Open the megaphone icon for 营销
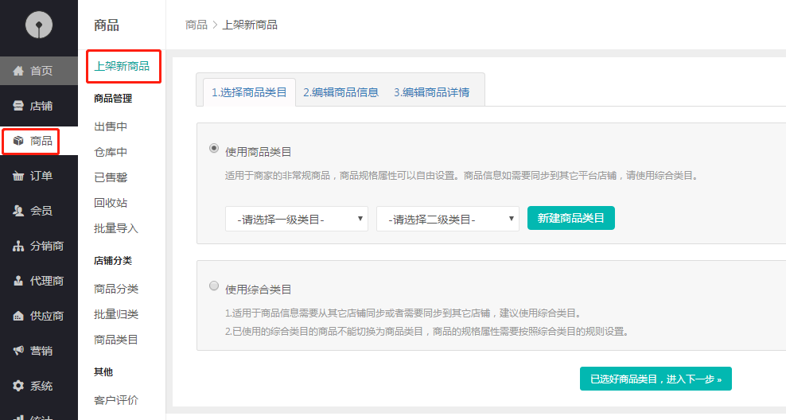Viewport: 786px width, 420px height. pyautogui.click(x=18, y=351)
